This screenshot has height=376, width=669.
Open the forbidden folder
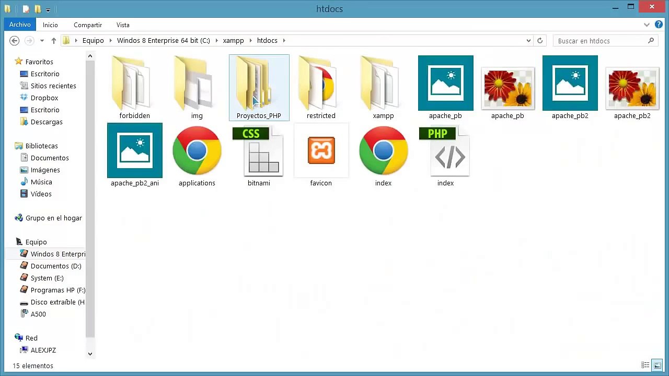pos(134,88)
